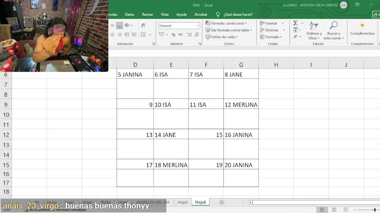Open the Datos ribbon tab
380x213 pixels.
[130, 14]
